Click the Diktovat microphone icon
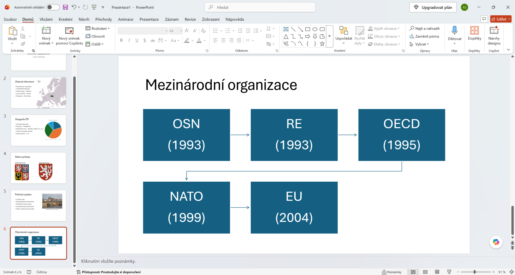 (454, 30)
